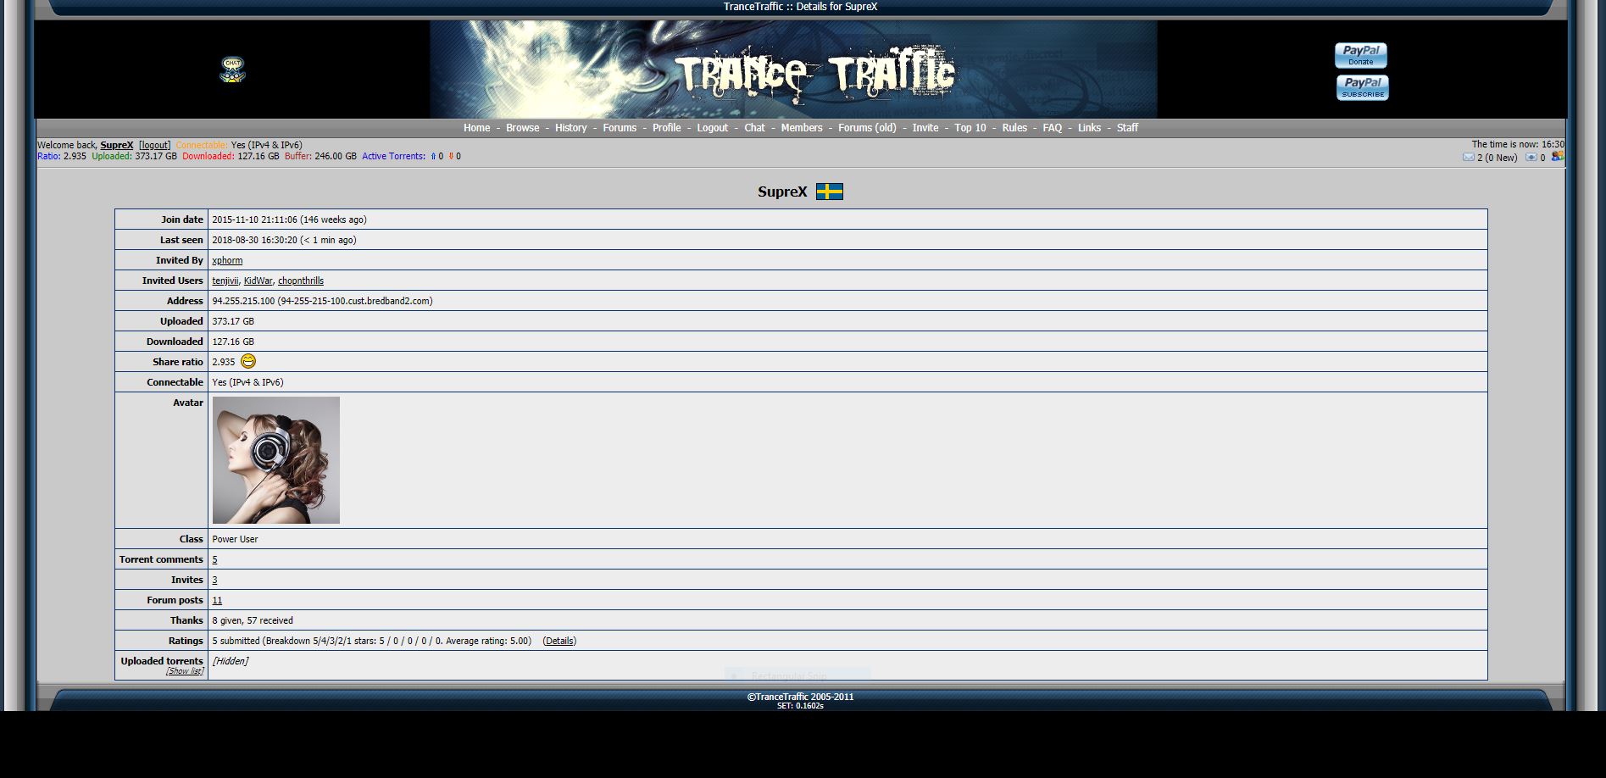This screenshot has width=1606, height=778.
Task: Open invited user KidWar's profile
Action: (258, 281)
